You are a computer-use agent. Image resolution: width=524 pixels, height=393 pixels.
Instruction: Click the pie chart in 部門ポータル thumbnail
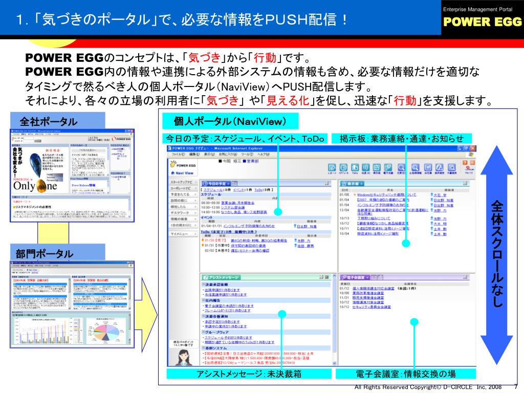coord(106,332)
